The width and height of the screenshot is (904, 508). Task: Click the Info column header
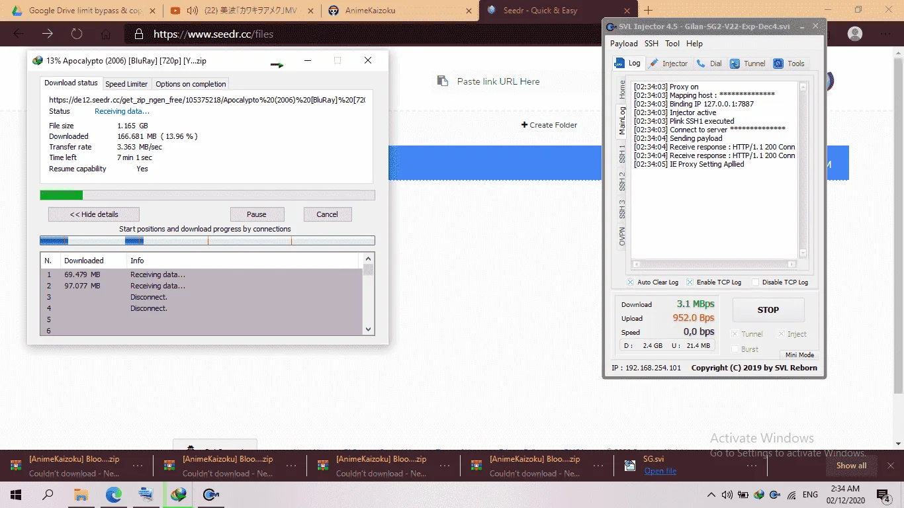pos(242,261)
